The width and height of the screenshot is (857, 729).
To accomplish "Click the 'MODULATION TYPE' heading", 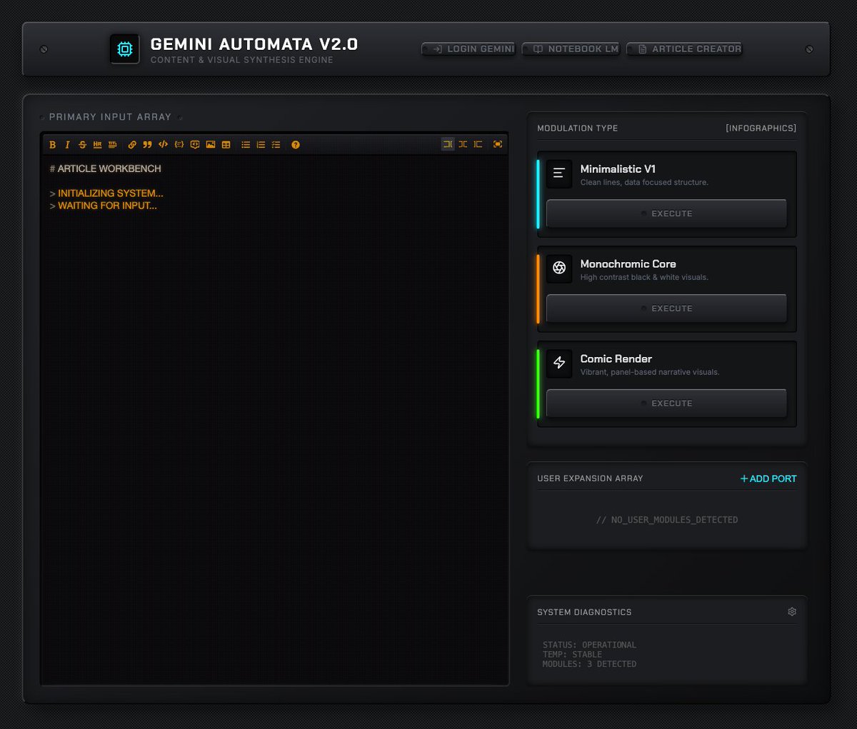I will coord(578,129).
